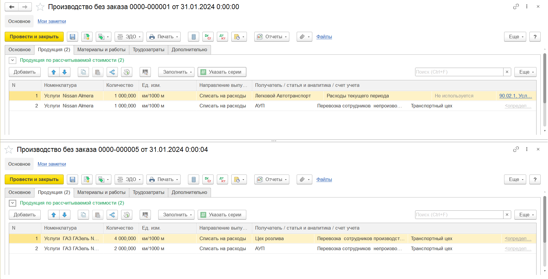This screenshot has width=548, height=279.
Task: Select Легковой Автотранспорт cell in document 0000-000001
Action: coord(288,96)
